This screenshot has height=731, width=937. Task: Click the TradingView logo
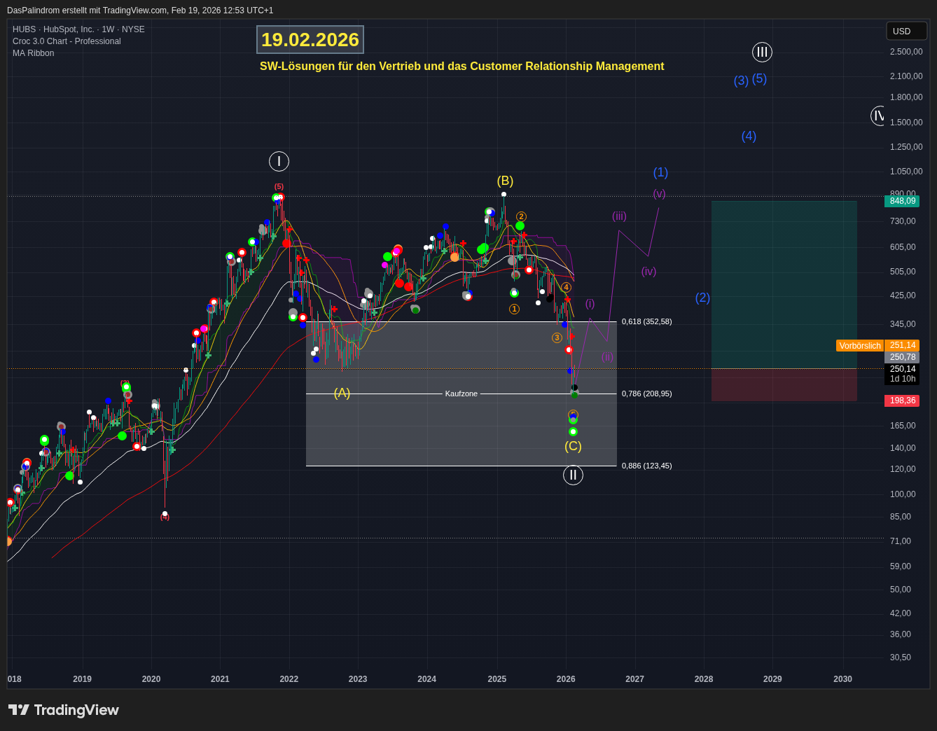tap(64, 710)
